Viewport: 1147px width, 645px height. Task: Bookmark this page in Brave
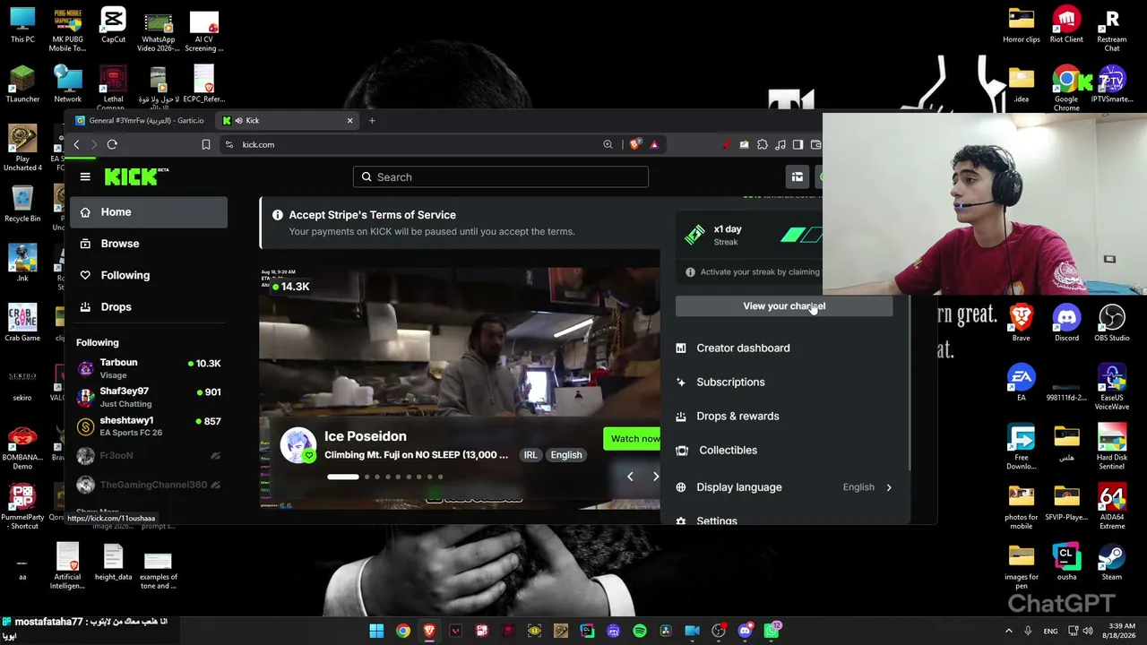(x=206, y=144)
